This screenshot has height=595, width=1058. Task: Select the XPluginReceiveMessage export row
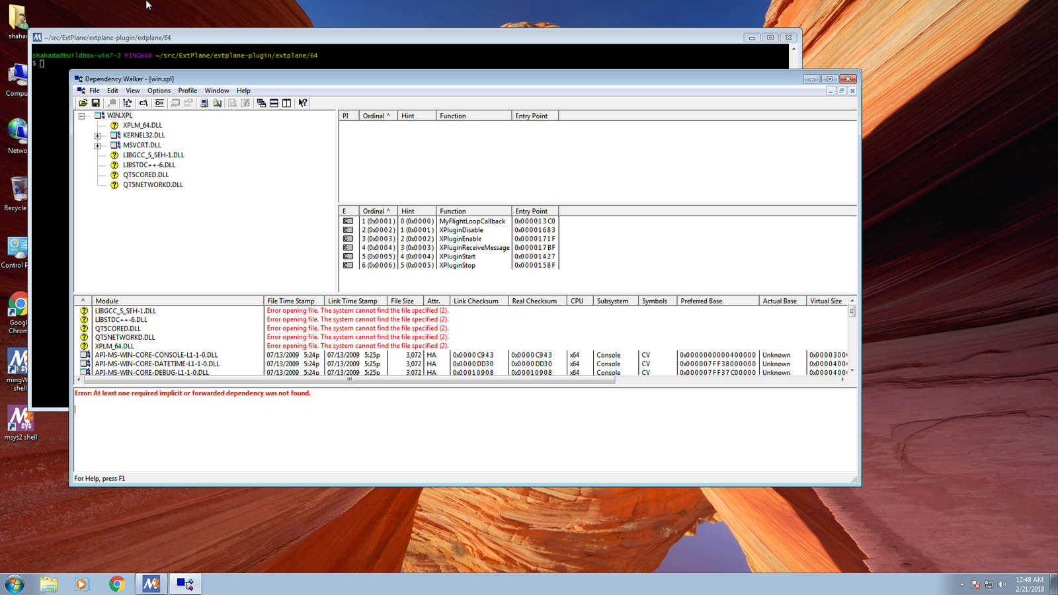point(449,248)
